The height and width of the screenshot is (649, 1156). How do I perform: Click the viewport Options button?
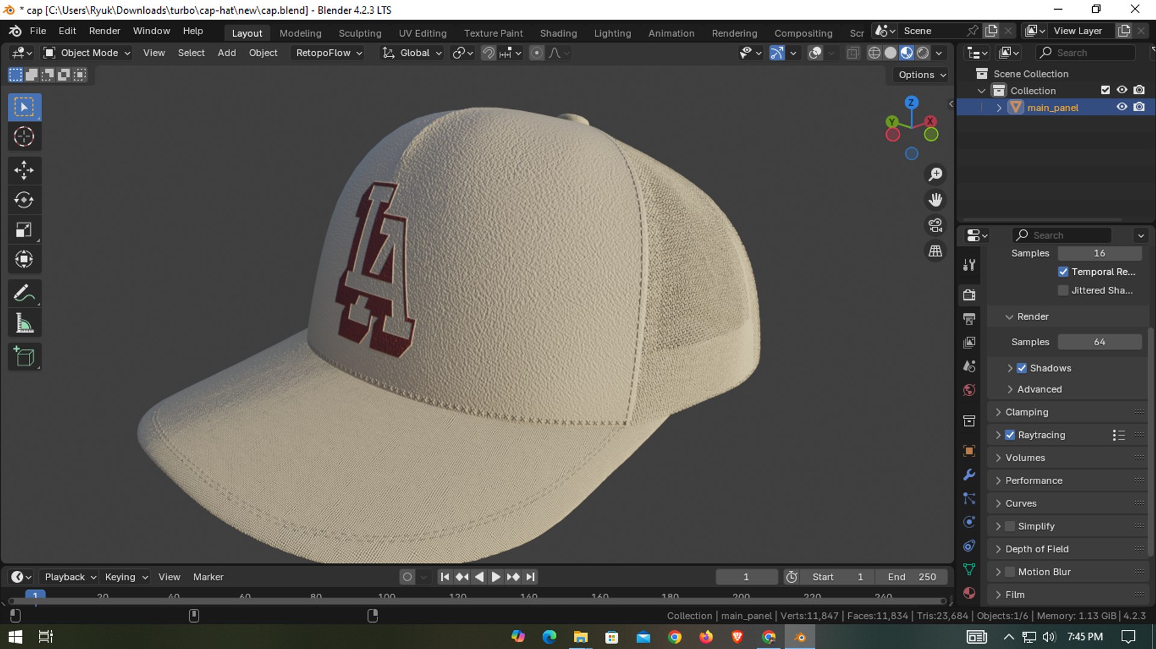(x=921, y=75)
